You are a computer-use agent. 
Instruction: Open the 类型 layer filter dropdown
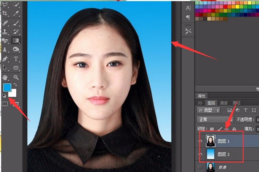(x=209, y=110)
